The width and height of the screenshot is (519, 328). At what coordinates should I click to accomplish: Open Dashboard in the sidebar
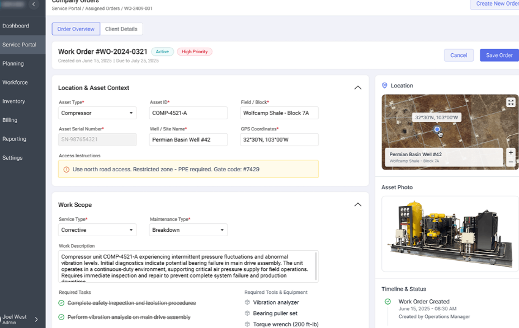pos(23,26)
